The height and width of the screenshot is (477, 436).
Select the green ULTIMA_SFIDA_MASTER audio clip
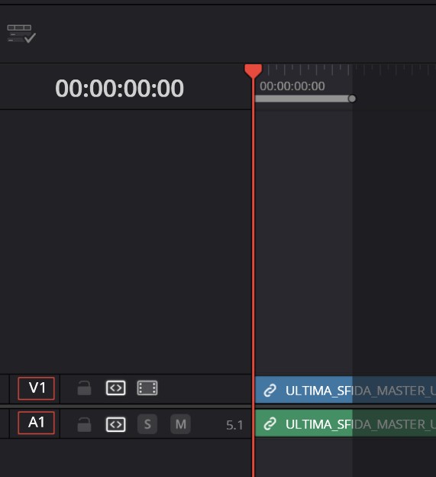(x=345, y=423)
